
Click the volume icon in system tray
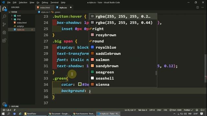185,114
